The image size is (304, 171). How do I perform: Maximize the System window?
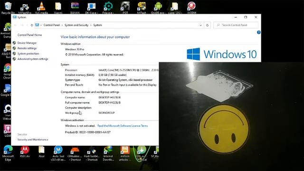[x=246, y=17]
